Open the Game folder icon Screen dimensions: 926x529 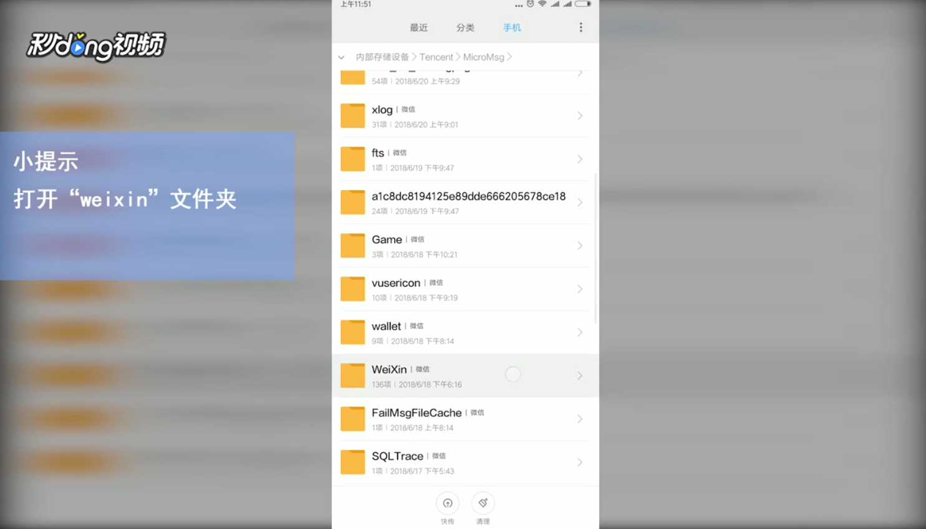click(352, 245)
